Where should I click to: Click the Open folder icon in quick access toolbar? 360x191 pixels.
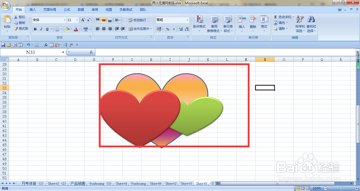coord(9,45)
